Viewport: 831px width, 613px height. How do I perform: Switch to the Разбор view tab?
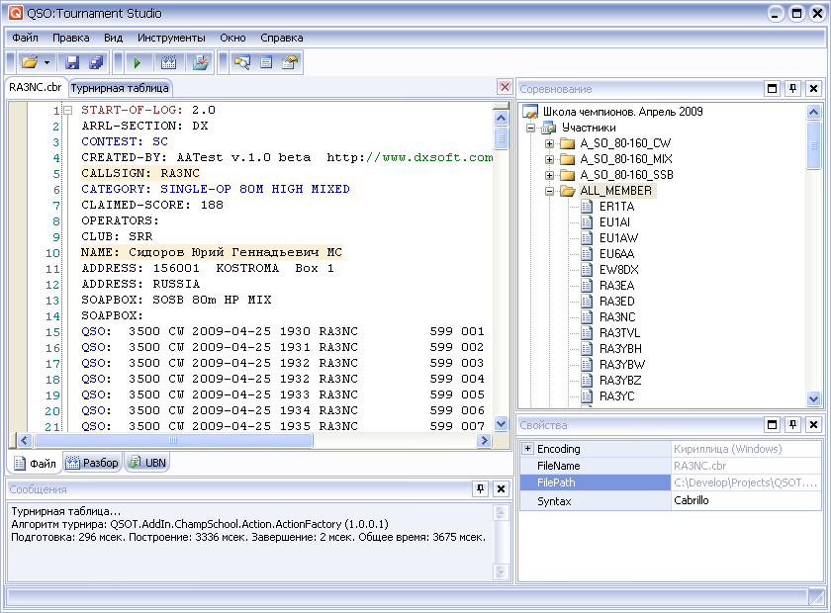click(92, 463)
